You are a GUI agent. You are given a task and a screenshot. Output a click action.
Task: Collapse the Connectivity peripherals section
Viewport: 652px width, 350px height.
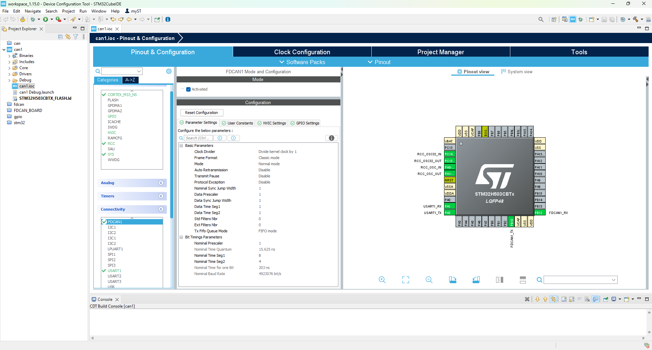pyautogui.click(x=161, y=209)
